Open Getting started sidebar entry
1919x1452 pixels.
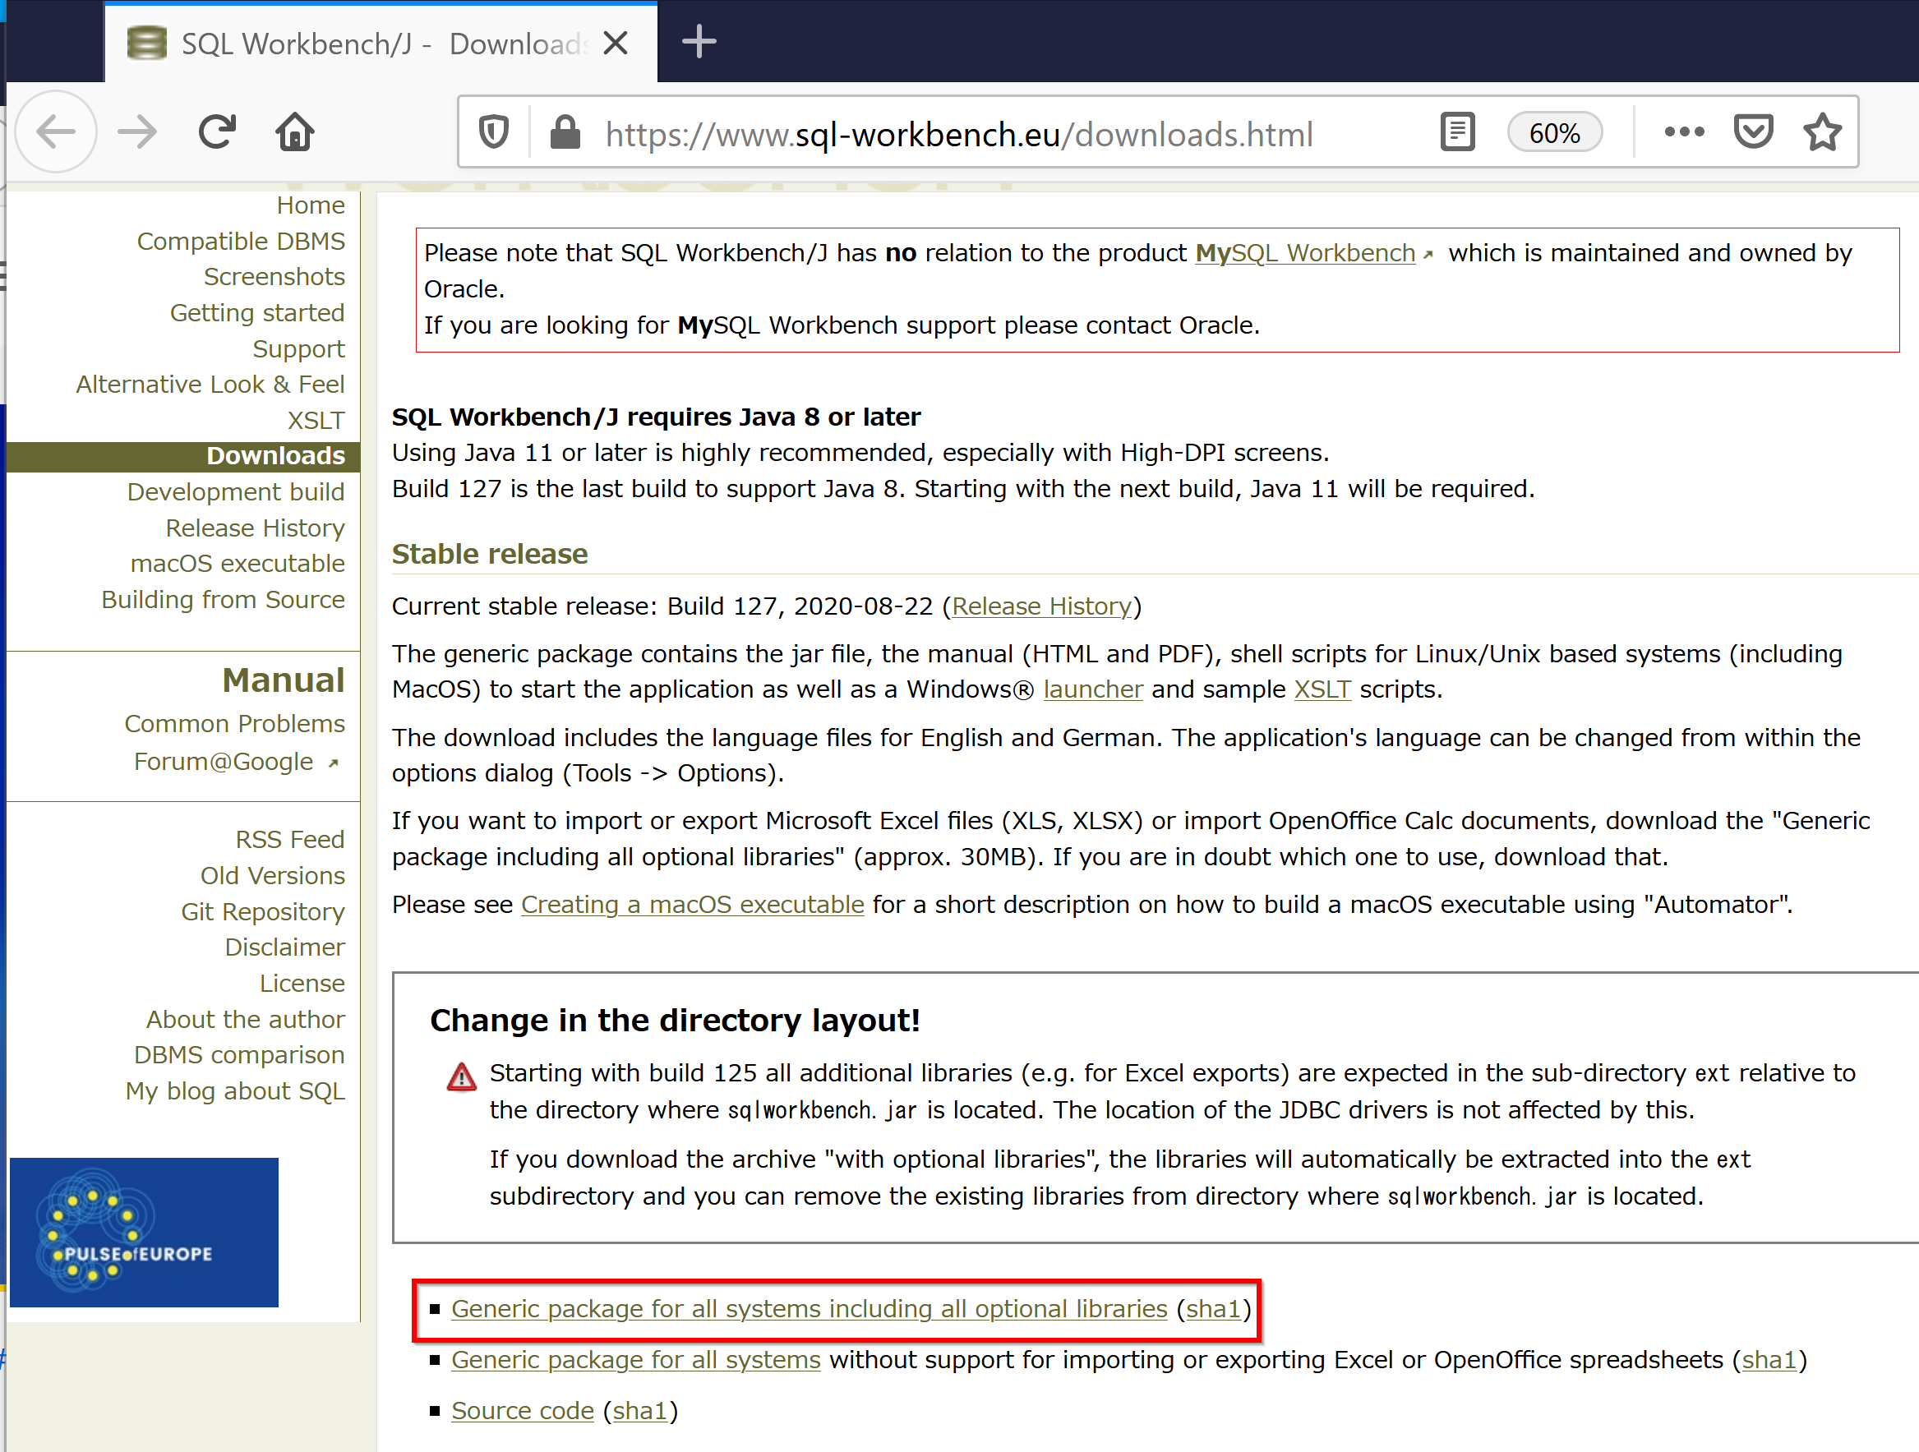click(x=256, y=313)
